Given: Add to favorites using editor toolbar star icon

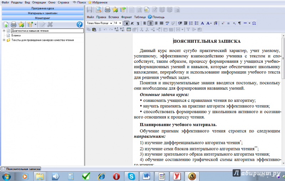Looking at the screenshot, I should [x=115, y=10].
